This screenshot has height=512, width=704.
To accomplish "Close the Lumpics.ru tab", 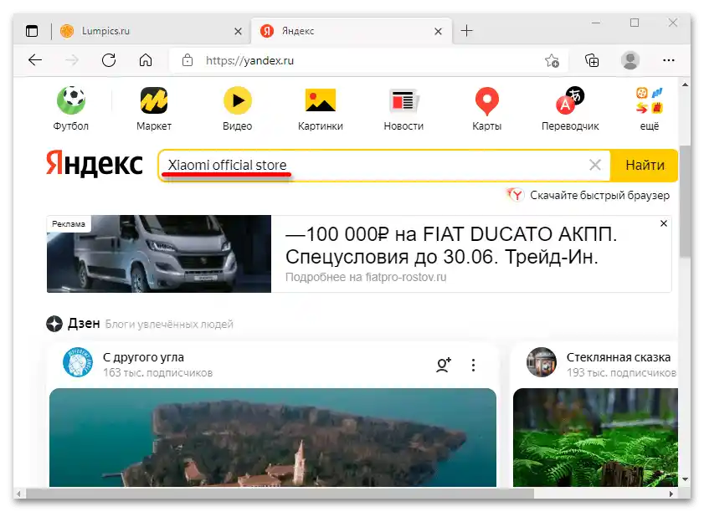I will point(238,31).
